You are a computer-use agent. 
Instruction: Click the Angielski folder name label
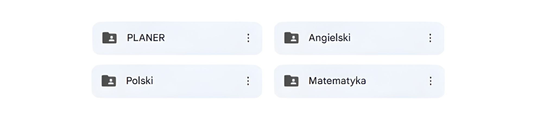329,38
